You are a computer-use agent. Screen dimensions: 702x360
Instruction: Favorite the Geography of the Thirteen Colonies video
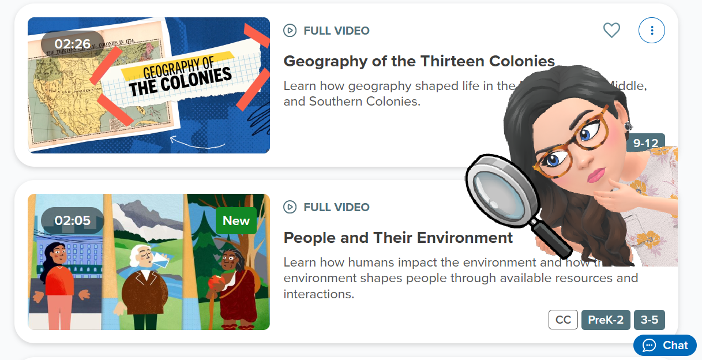pos(611,30)
